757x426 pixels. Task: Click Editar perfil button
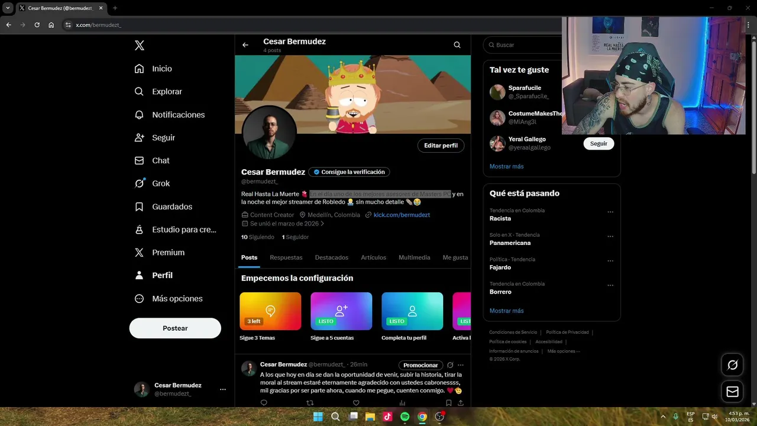pyautogui.click(x=441, y=146)
